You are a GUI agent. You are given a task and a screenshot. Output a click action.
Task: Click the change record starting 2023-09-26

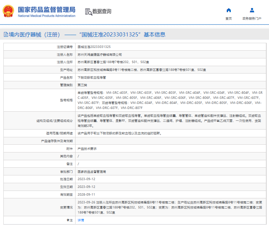(x=170, y=207)
